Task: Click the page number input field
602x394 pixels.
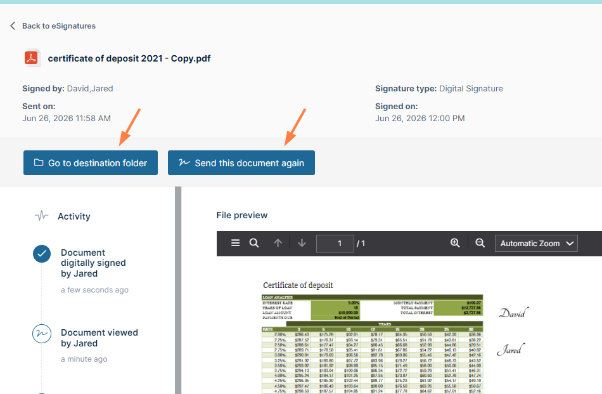Action: click(x=335, y=244)
